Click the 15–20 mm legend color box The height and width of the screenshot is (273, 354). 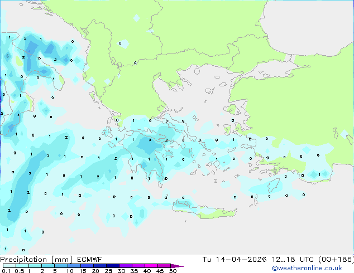coord(87,266)
